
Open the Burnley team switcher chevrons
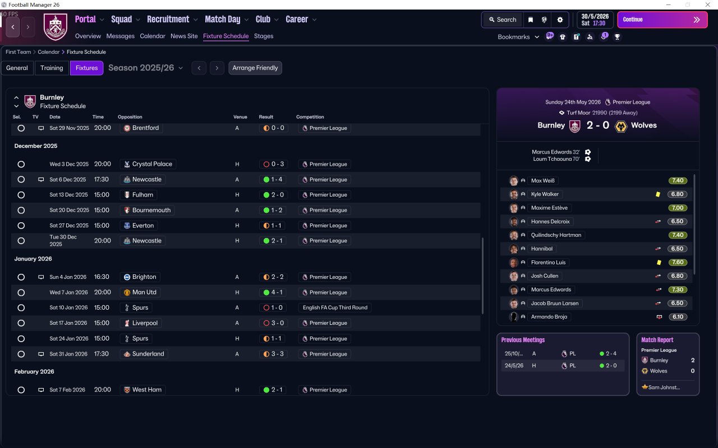[x=16, y=101]
